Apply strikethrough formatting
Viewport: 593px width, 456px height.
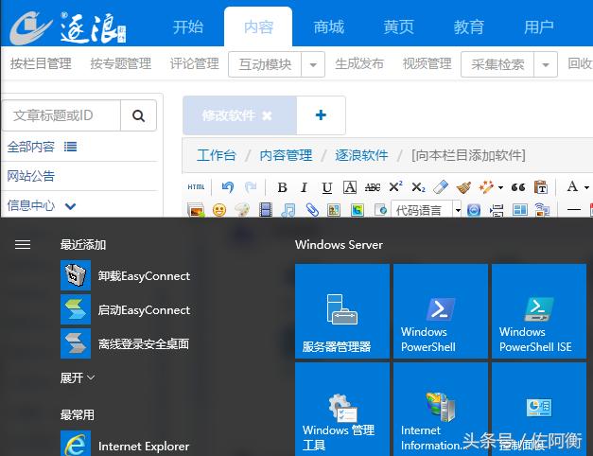373,187
